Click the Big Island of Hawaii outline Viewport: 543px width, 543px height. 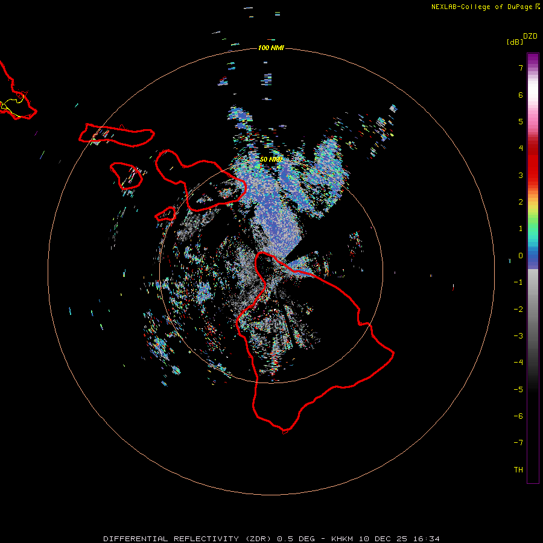[315, 343]
